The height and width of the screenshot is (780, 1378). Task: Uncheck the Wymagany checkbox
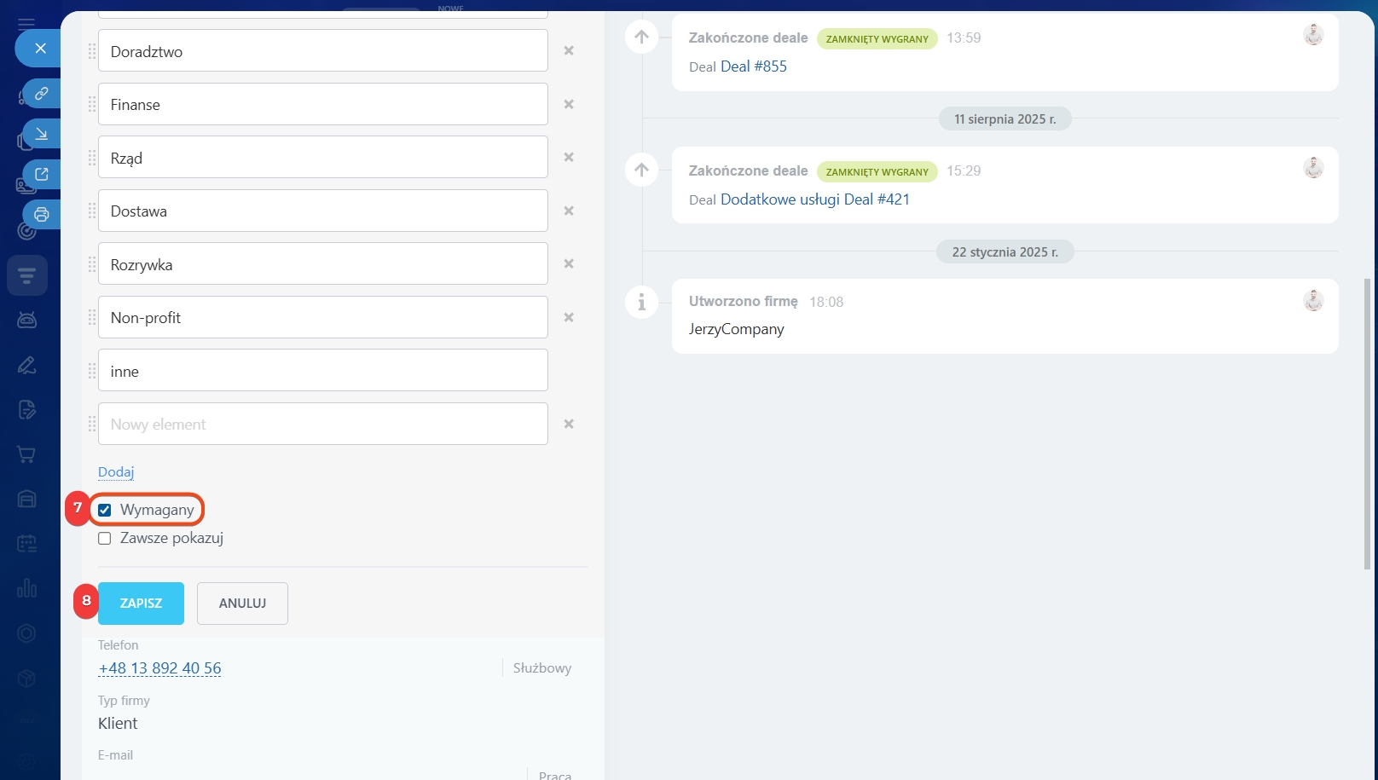pyautogui.click(x=105, y=510)
